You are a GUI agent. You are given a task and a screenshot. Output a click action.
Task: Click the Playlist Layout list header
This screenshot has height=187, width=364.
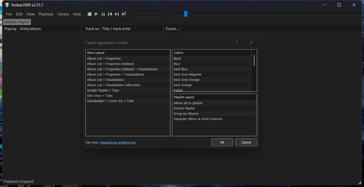pyautogui.click(x=215, y=97)
